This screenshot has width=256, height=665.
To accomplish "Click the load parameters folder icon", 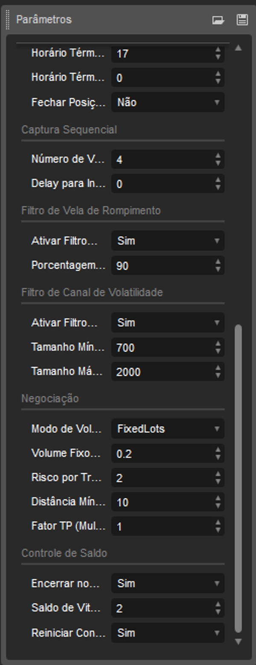I will pos(218,20).
